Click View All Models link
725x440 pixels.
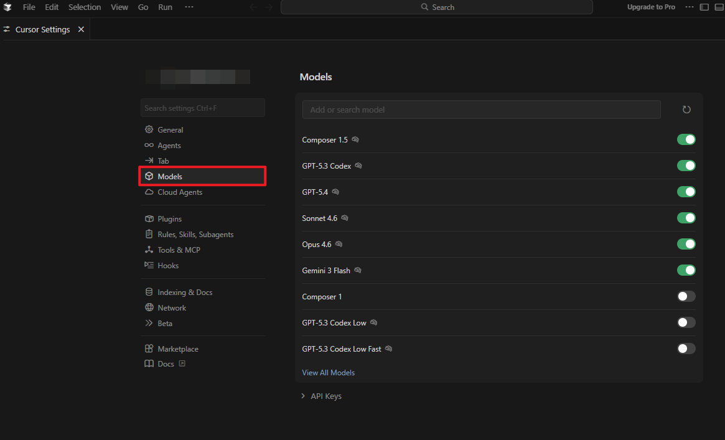click(329, 373)
